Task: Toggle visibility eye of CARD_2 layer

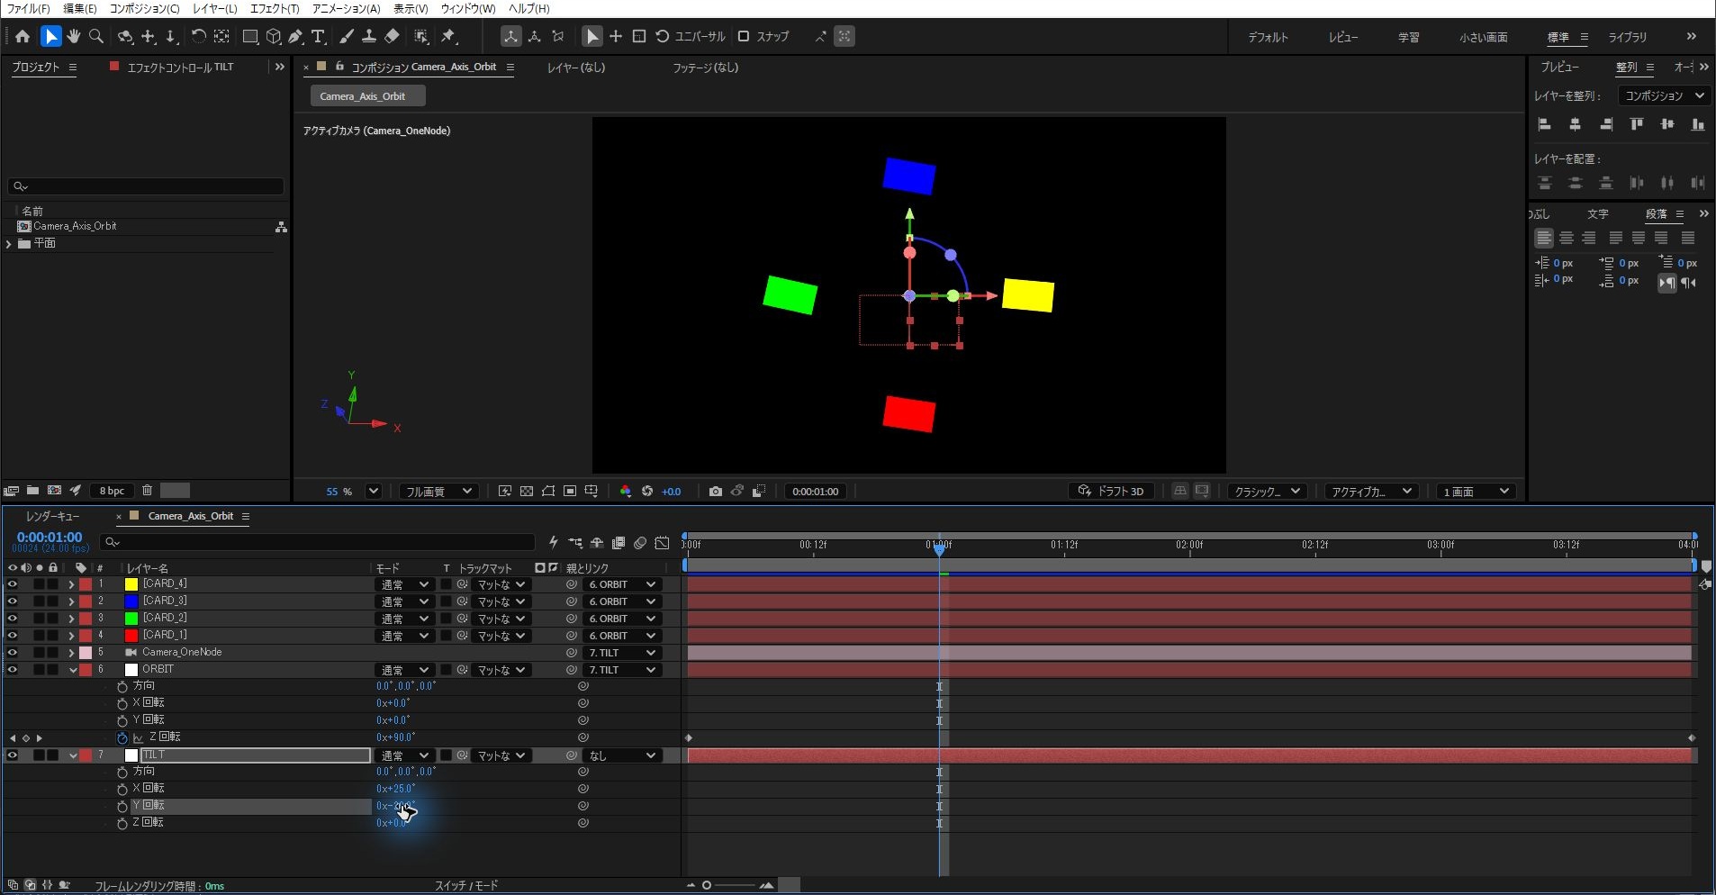Action: pyautogui.click(x=13, y=619)
